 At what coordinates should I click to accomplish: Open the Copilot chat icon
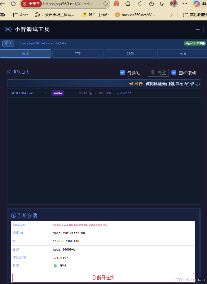pos(196,4)
